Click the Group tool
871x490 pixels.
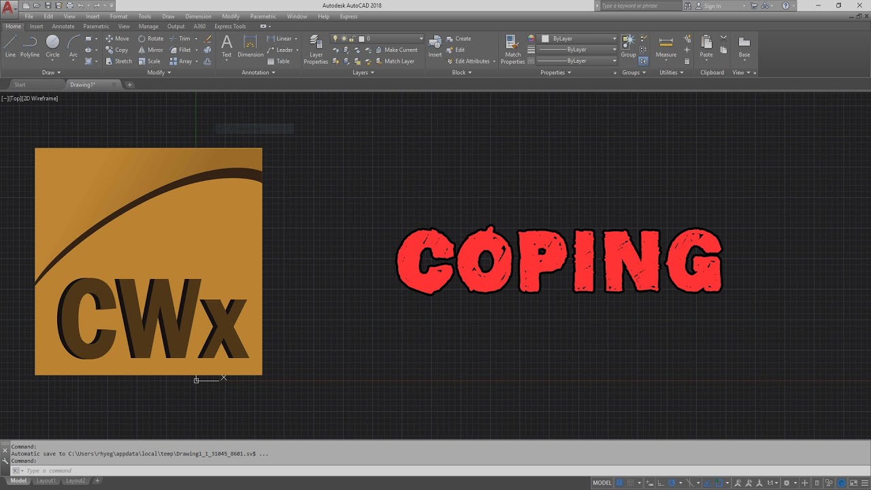(x=628, y=46)
